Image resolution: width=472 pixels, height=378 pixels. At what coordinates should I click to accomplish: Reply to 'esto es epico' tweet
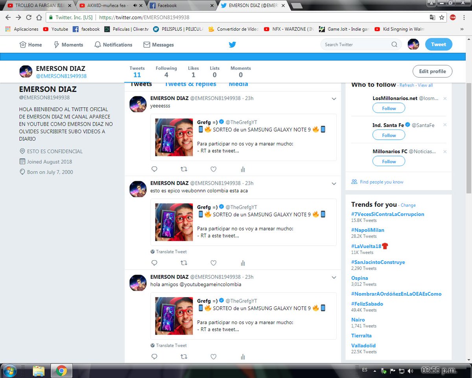[154, 263]
